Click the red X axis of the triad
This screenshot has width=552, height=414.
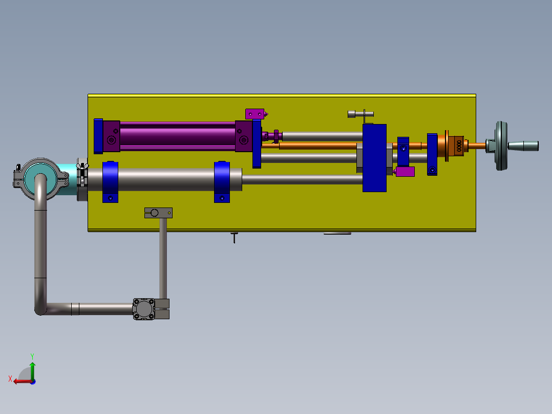tap(20, 381)
